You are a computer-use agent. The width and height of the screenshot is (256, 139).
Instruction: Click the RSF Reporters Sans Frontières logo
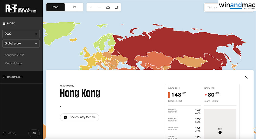click(x=21, y=9)
